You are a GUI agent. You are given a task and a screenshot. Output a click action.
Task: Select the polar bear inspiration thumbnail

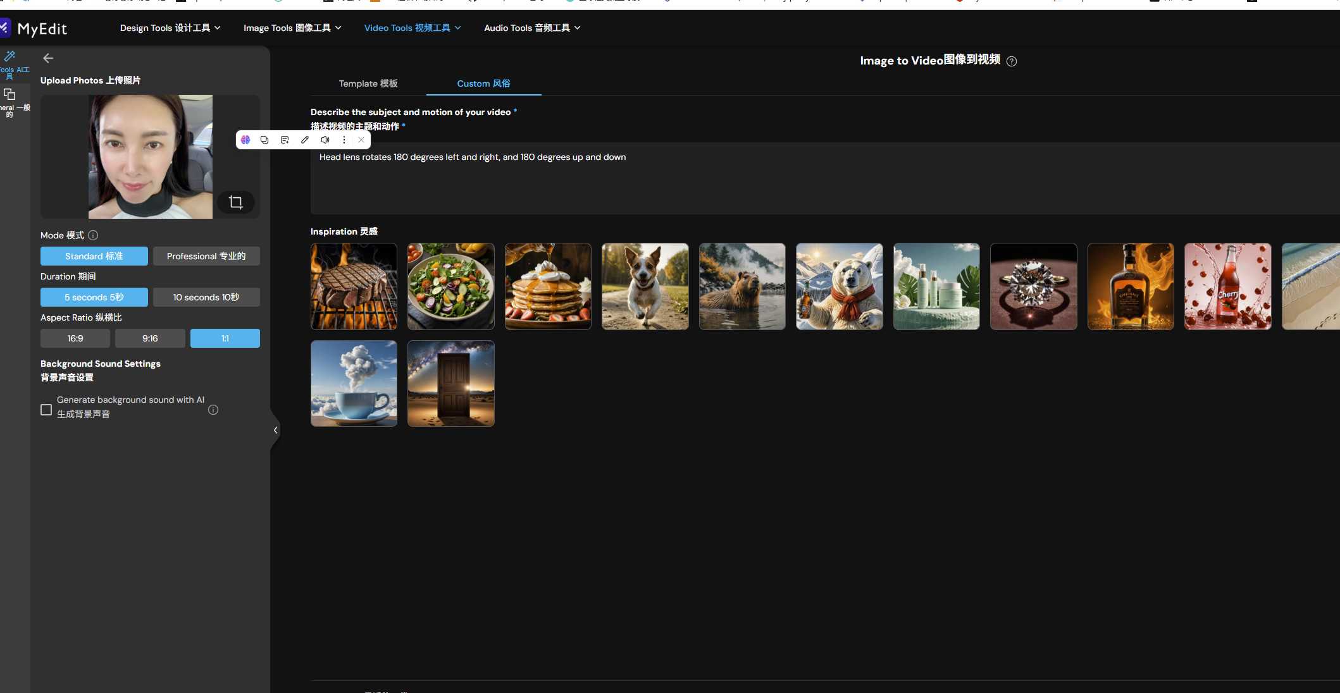pos(839,286)
